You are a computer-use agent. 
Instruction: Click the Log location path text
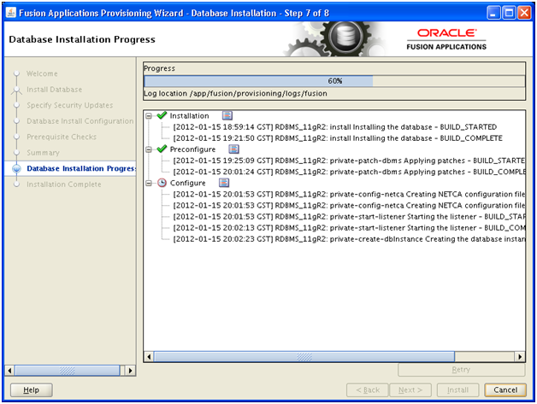[x=235, y=93]
